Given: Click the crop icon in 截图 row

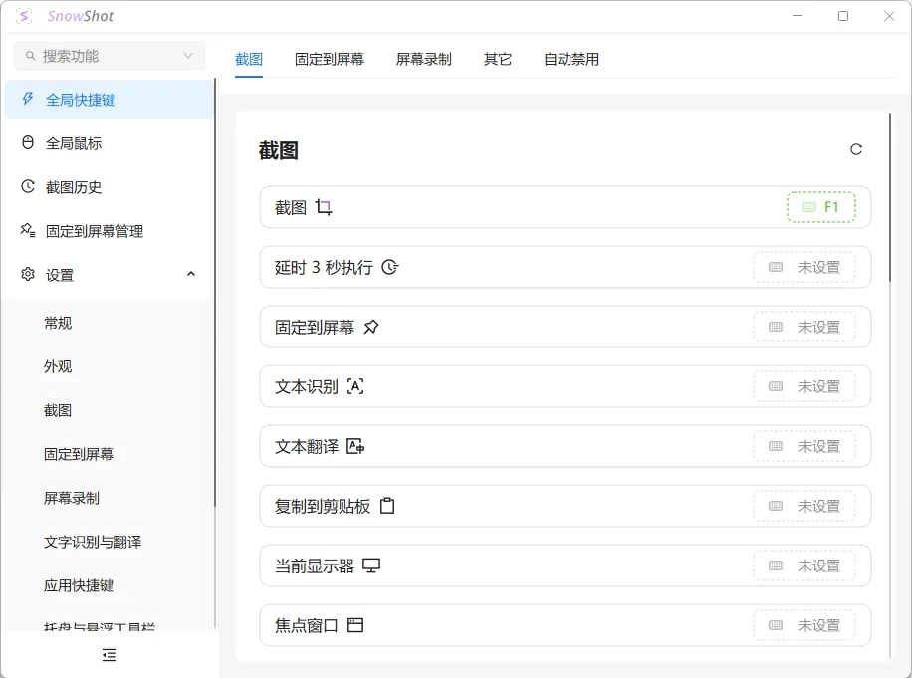Looking at the screenshot, I should click(324, 207).
